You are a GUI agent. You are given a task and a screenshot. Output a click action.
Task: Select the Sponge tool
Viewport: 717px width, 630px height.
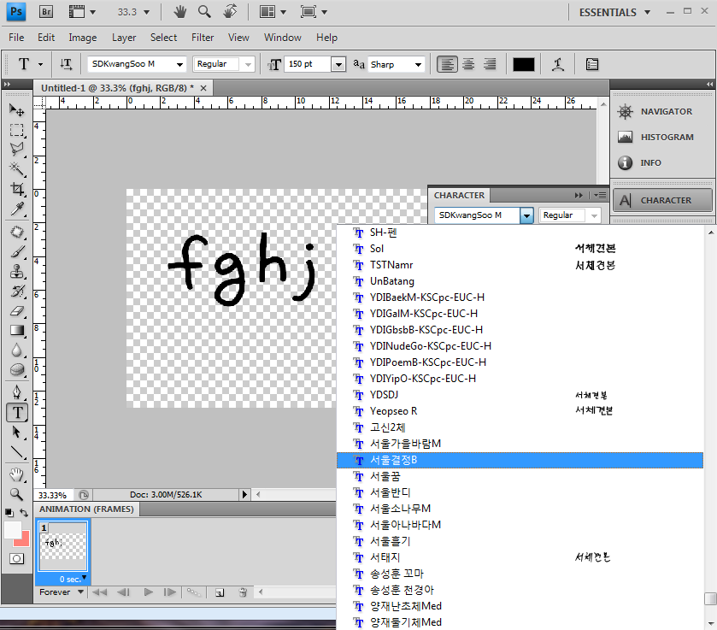[17, 369]
